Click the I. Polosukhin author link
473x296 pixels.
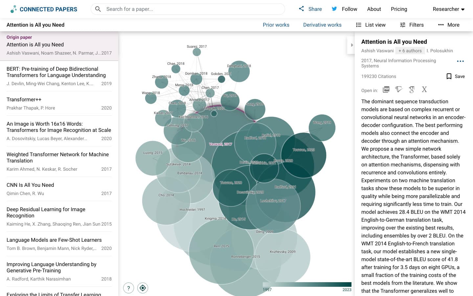pos(440,51)
